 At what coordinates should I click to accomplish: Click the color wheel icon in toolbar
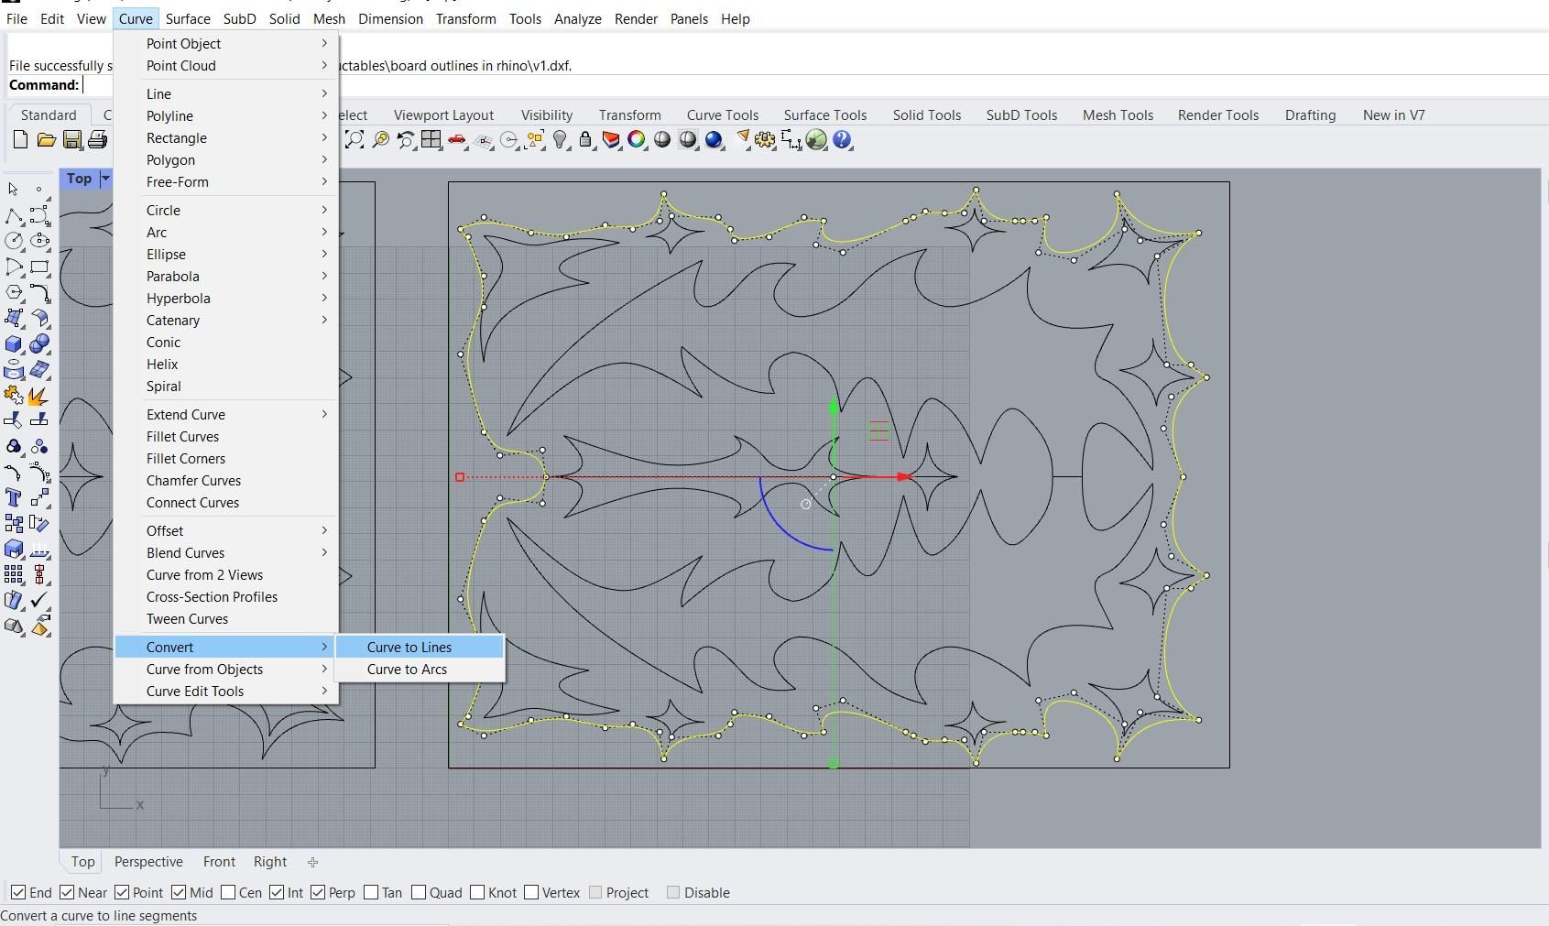[637, 140]
